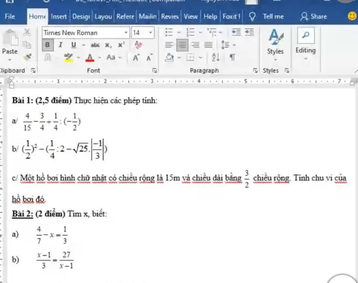This screenshot has height=283, width=358.
Task: Click the 'Bài 2:' heading text
Action: 23,214
